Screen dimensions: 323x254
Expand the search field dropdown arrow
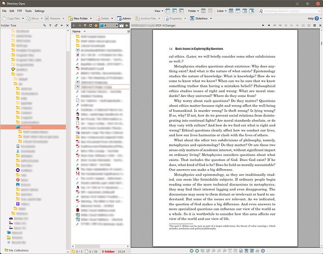coord(319,11)
